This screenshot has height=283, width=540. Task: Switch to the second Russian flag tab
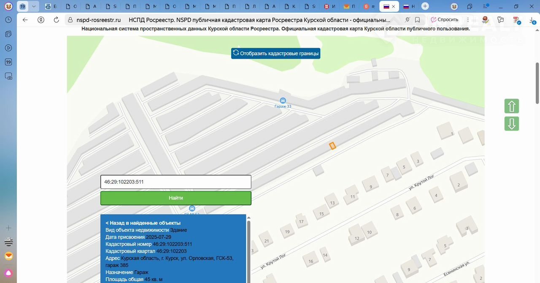(x=408, y=6)
